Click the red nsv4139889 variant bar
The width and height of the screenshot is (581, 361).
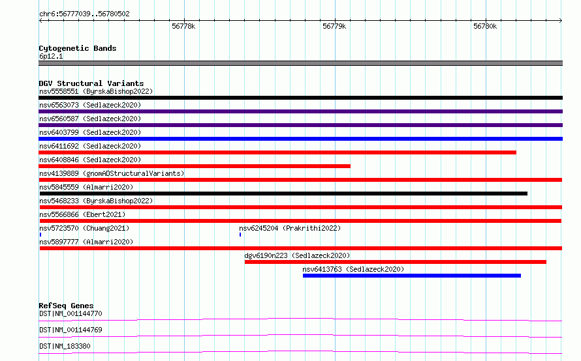[300, 180]
